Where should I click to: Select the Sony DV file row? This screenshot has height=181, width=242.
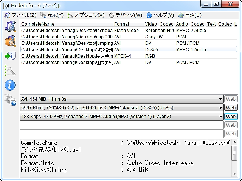tap(129, 37)
